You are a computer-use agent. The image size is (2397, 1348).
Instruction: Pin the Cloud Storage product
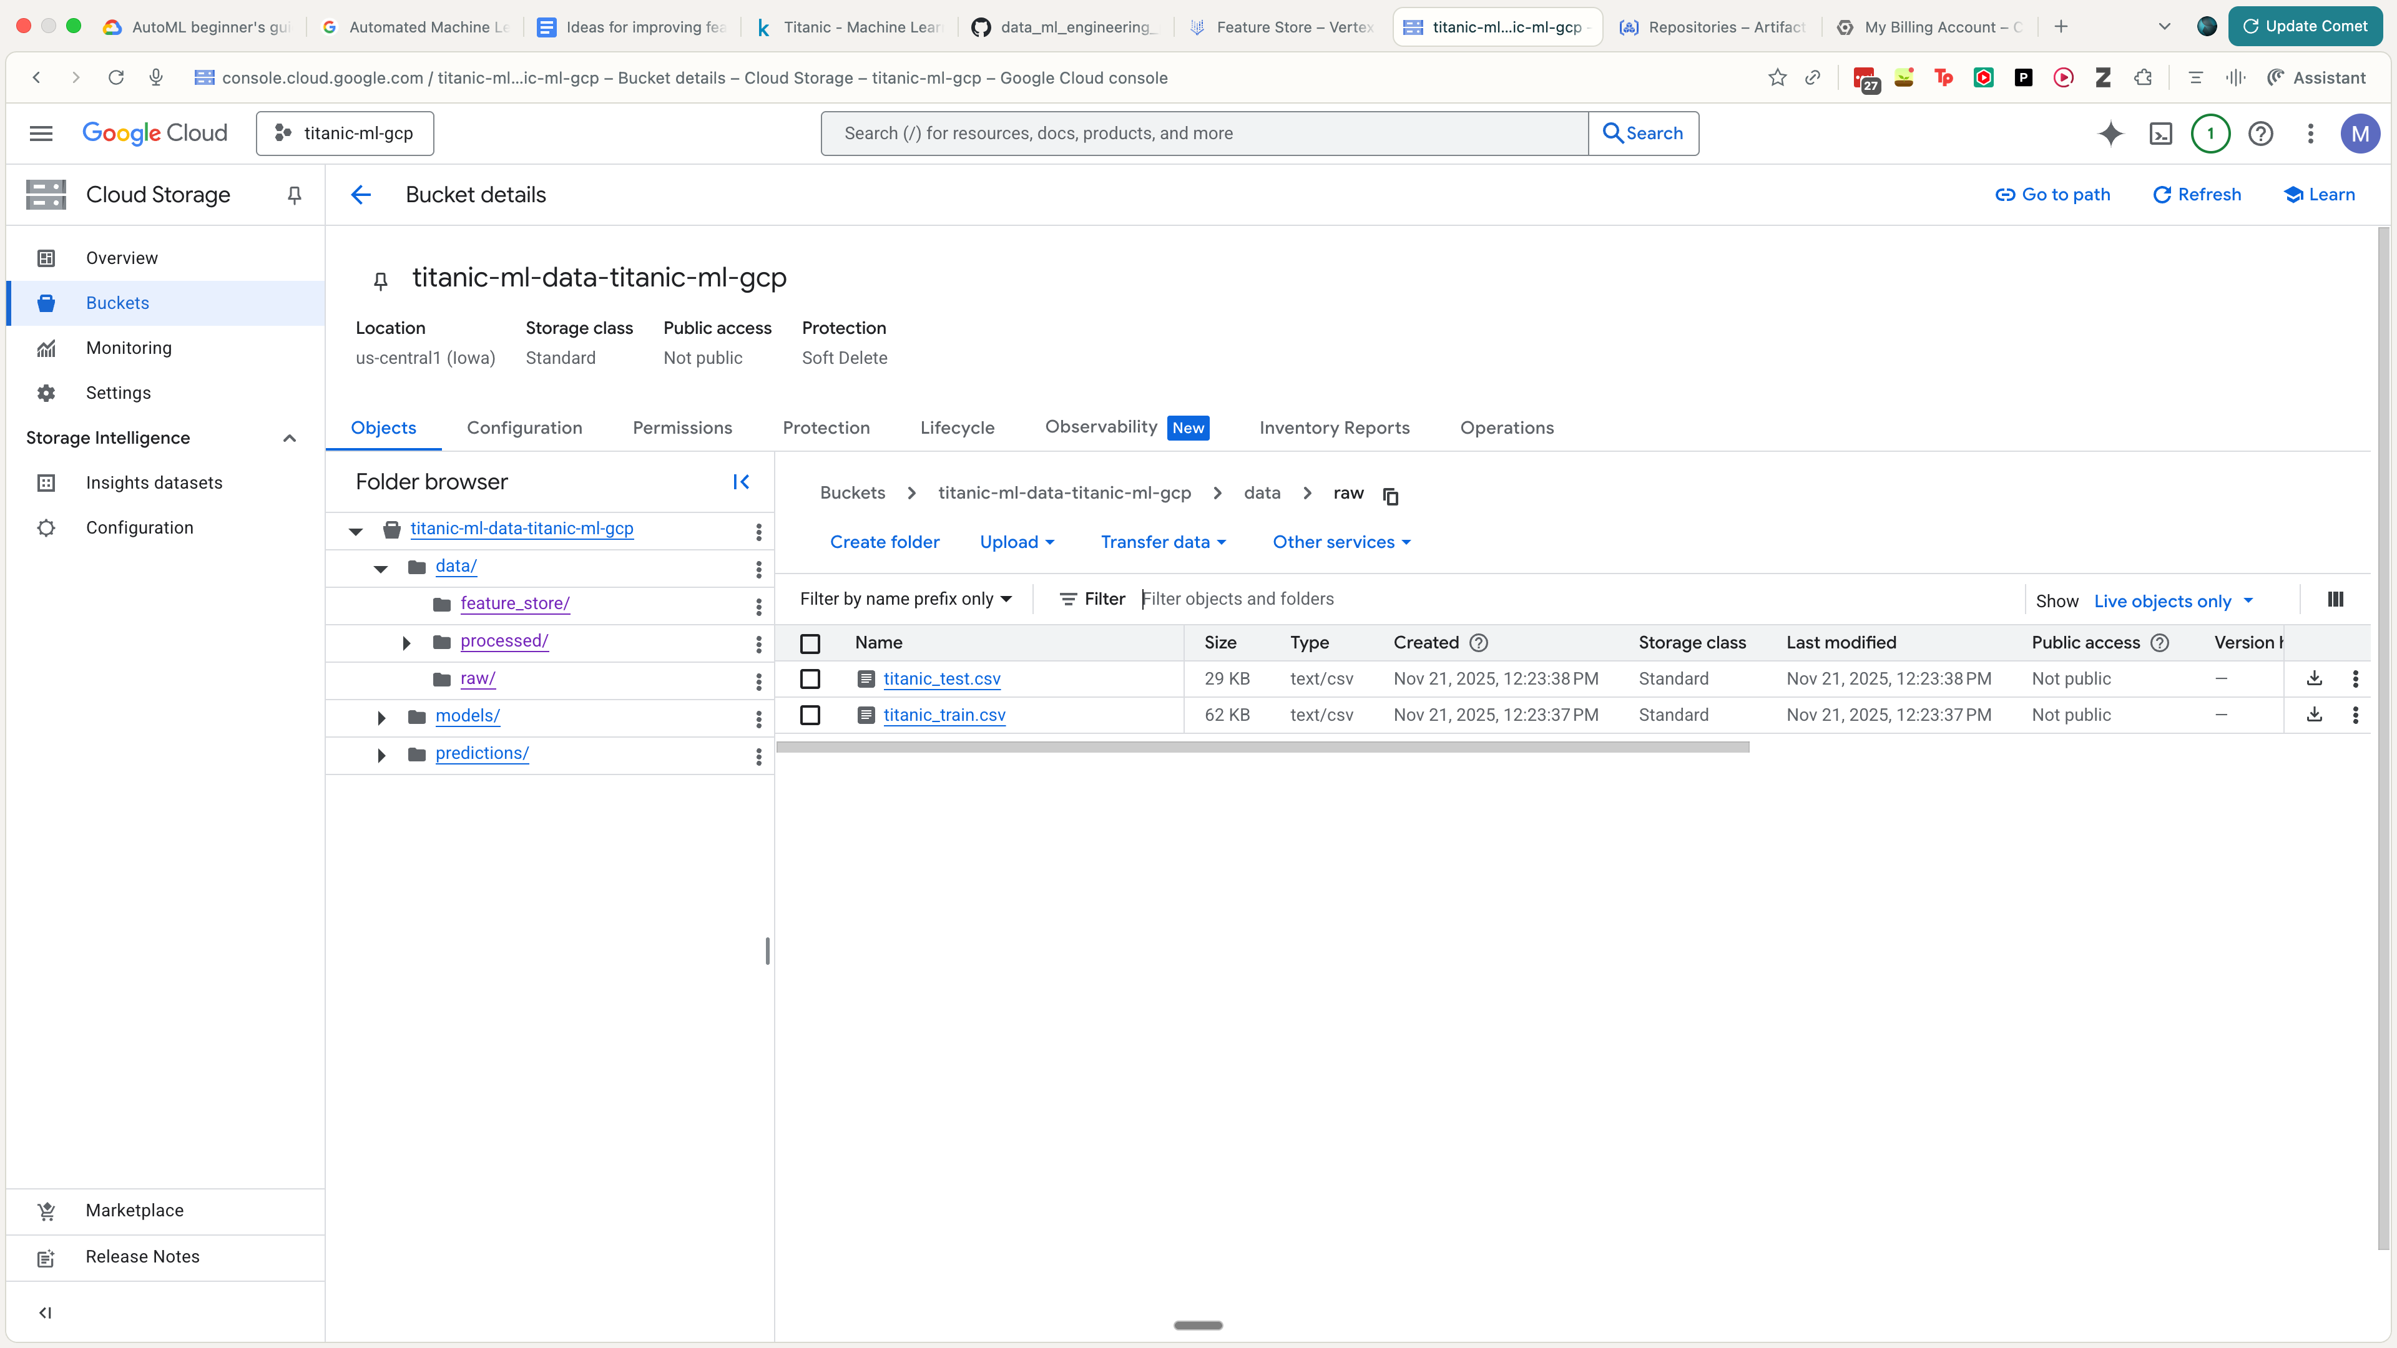(x=294, y=195)
